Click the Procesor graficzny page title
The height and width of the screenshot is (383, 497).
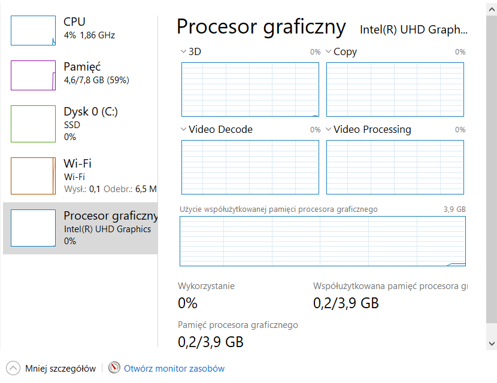(260, 27)
